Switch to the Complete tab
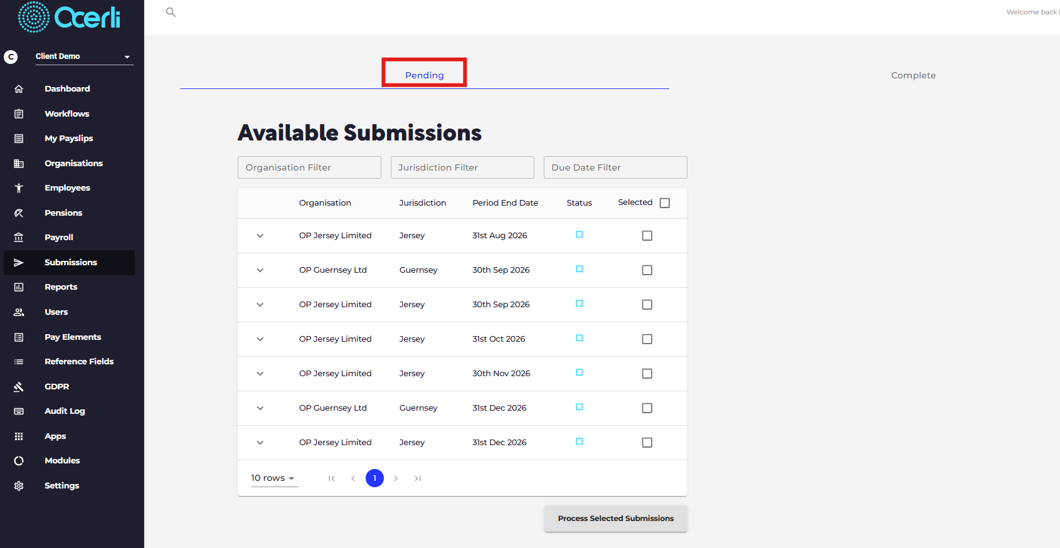The width and height of the screenshot is (1060, 548). [x=913, y=75]
